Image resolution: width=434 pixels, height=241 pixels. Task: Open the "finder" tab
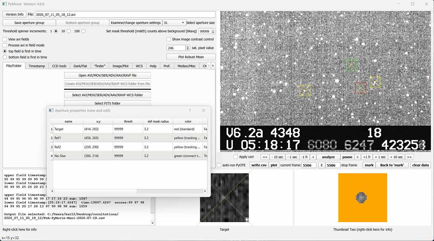tap(99, 66)
